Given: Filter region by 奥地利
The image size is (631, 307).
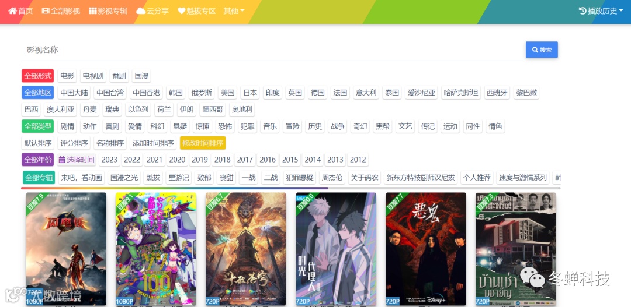Looking at the screenshot, I should 242,110.
